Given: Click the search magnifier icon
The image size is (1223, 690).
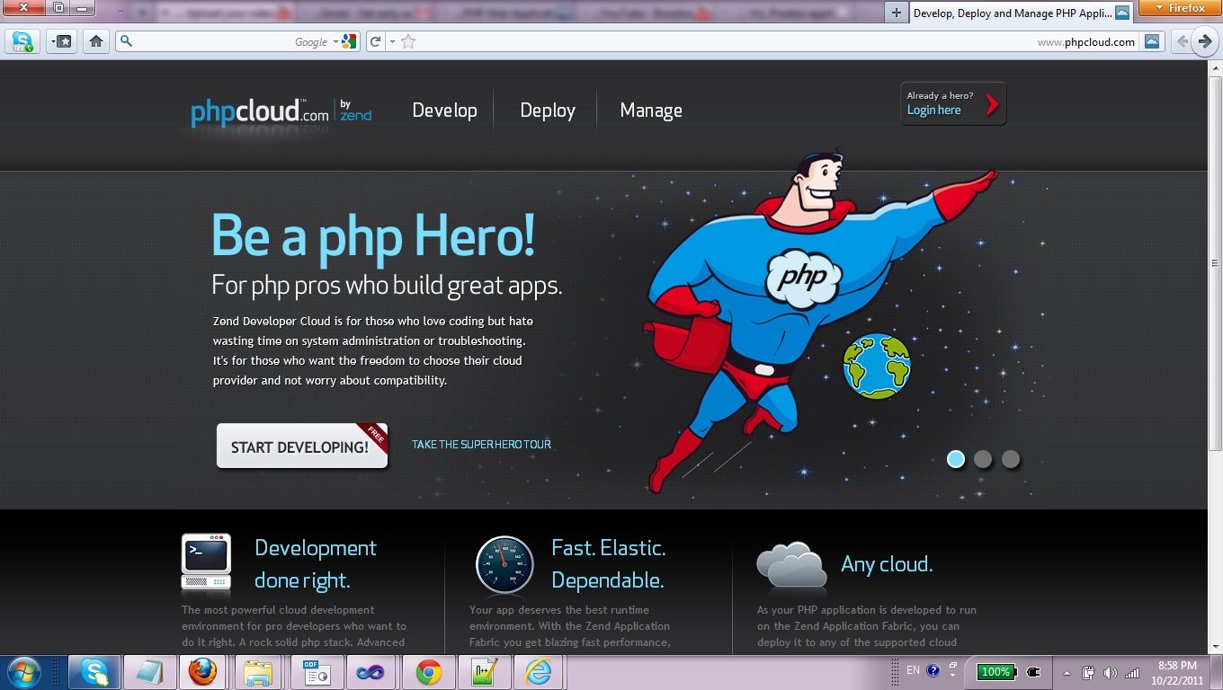Looking at the screenshot, I should coord(127,41).
